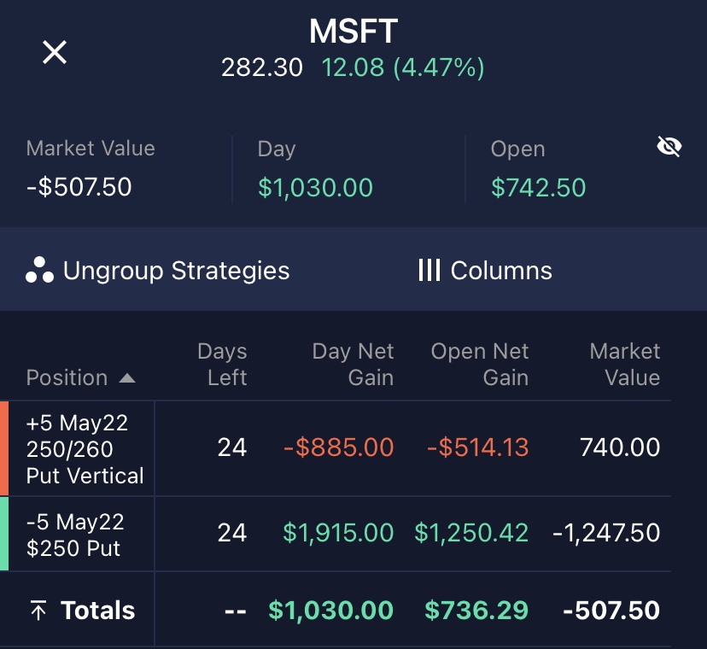Tap the Open gain $742.50 summary
707x649 pixels.
click(x=538, y=188)
